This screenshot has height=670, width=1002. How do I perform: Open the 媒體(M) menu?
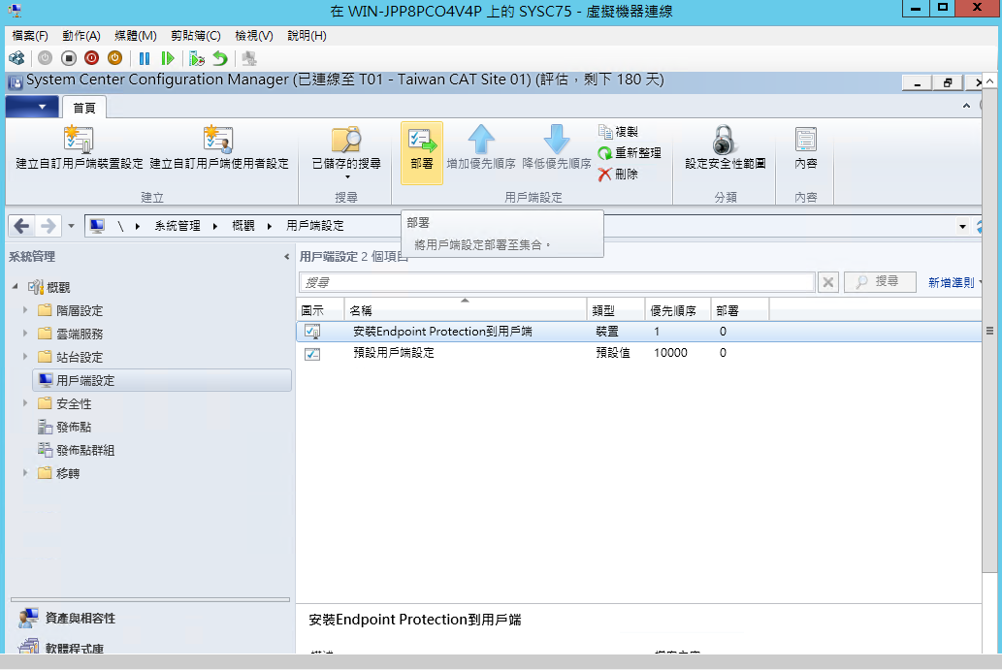136,36
